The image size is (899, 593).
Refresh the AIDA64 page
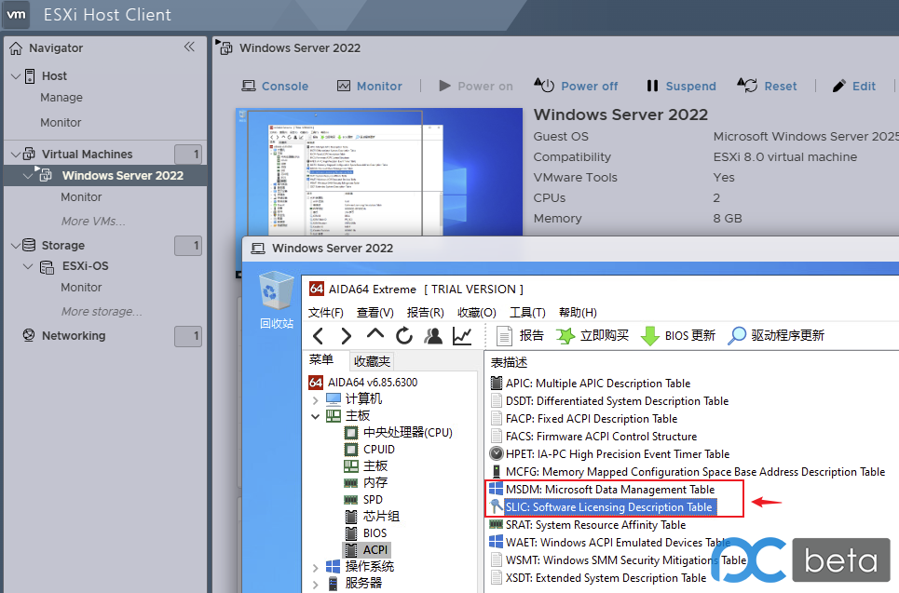click(404, 336)
